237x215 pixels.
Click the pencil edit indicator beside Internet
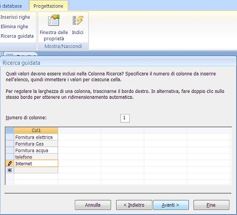pyautogui.click(x=10, y=164)
